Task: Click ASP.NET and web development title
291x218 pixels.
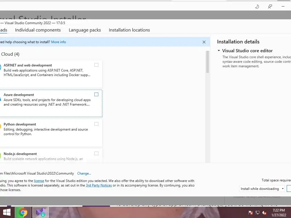Action: pyautogui.click(x=28, y=65)
